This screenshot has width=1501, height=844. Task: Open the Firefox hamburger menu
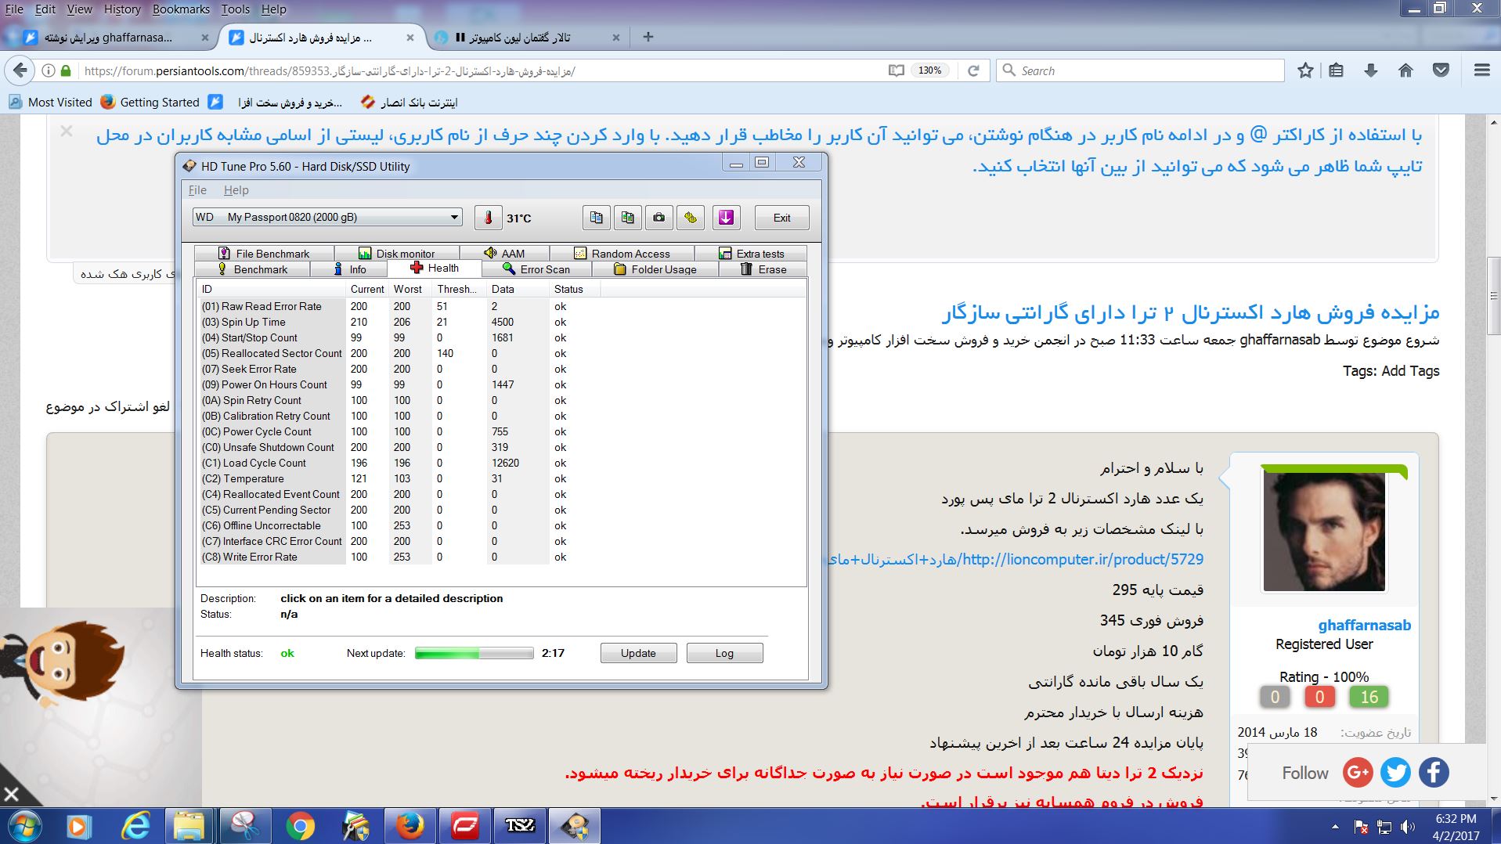tap(1481, 70)
